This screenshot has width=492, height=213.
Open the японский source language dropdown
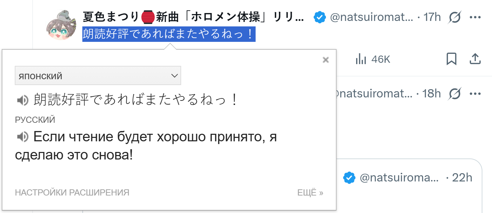[x=98, y=76]
